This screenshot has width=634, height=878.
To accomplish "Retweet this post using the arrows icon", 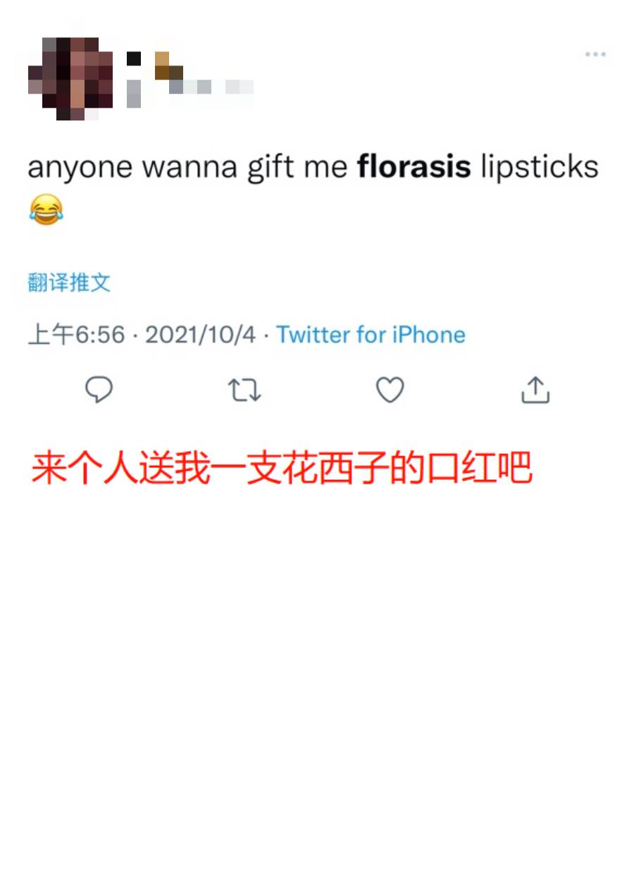I will [244, 390].
